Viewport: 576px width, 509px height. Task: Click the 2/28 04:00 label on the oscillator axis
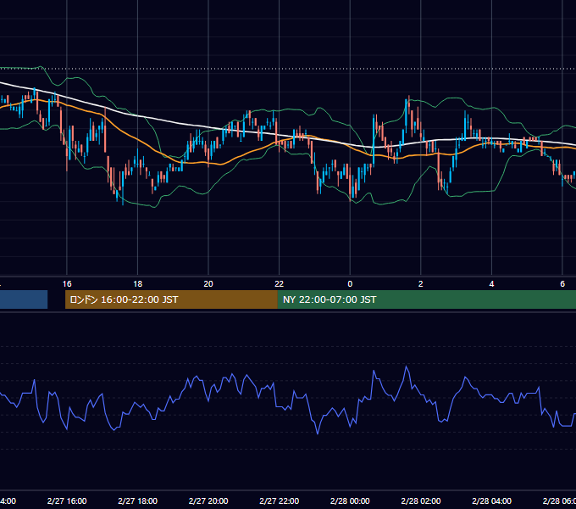491,501
